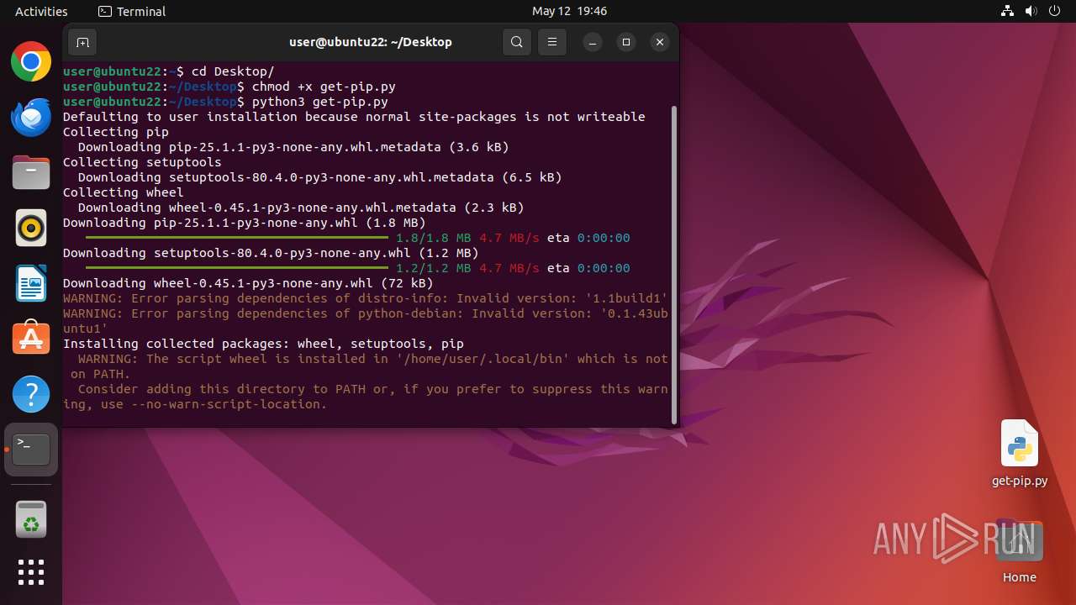Click the 'cd Desktop/' command line
Viewport: 1076px width, 605px height.
(x=169, y=71)
